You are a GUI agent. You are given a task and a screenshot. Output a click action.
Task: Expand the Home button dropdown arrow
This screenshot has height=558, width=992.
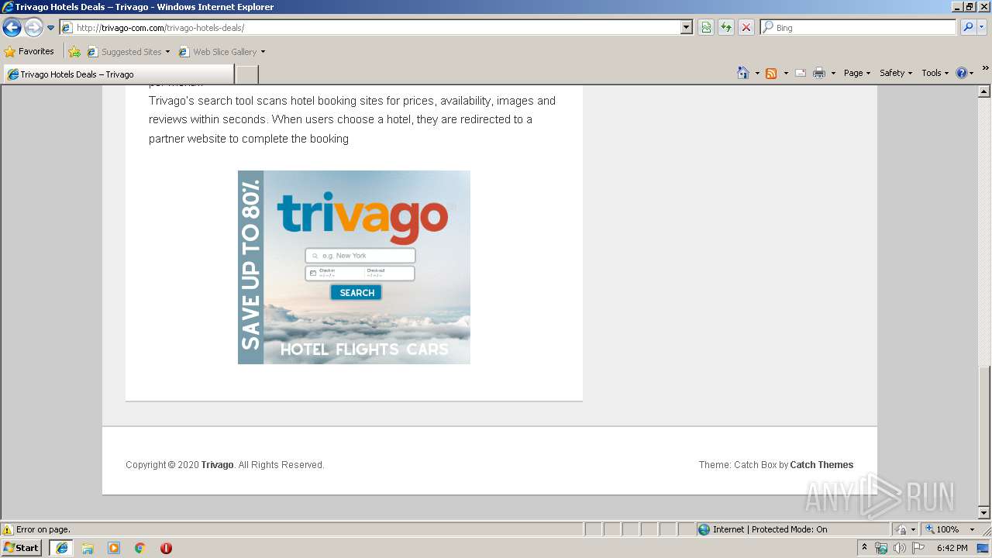[x=757, y=73]
